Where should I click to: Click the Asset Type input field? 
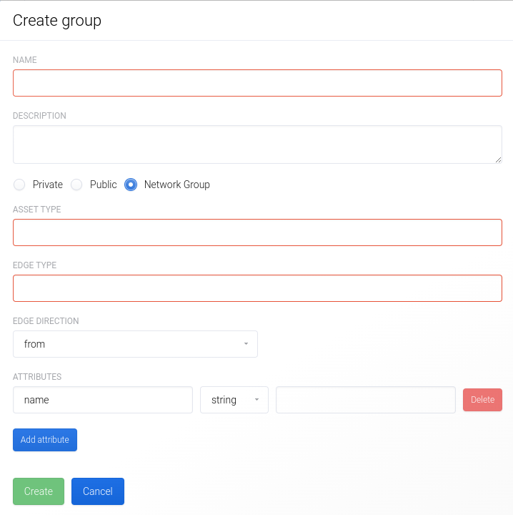tap(257, 232)
